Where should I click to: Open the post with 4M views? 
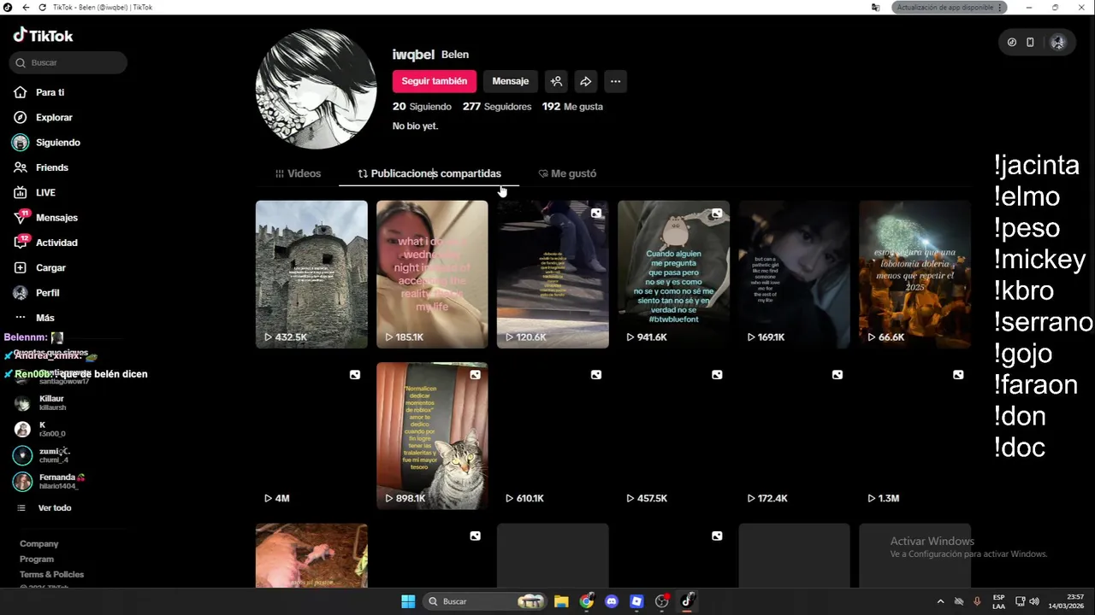pyautogui.click(x=311, y=436)
